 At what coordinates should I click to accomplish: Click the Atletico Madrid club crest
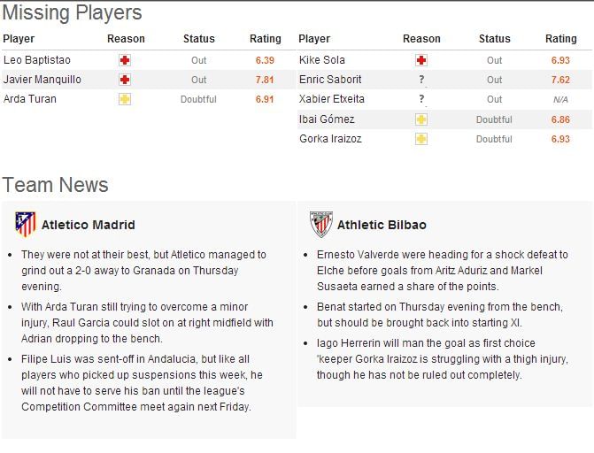[x=26, y=224]
